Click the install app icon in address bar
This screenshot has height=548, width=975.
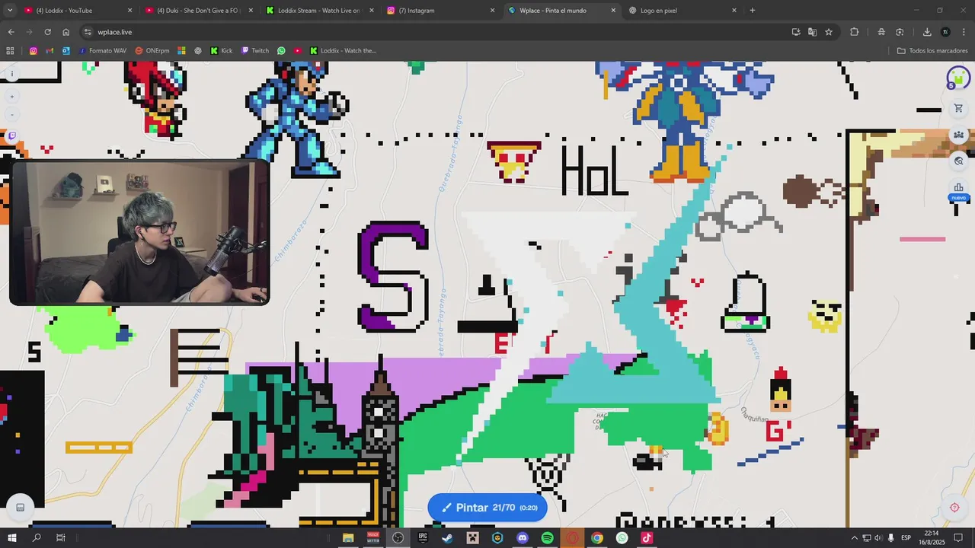click(x=796, y=32)
